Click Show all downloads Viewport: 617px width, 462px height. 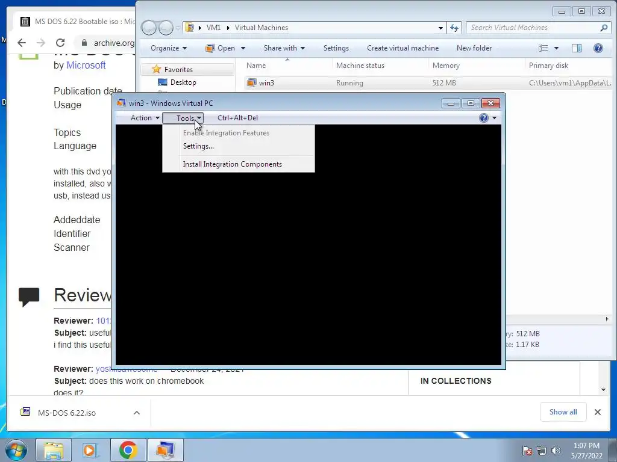pos(563,412)
